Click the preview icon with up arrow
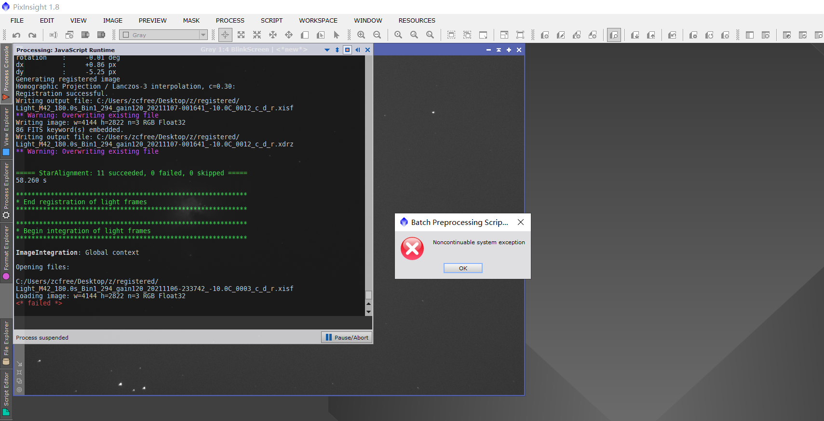 coord(651,35)
